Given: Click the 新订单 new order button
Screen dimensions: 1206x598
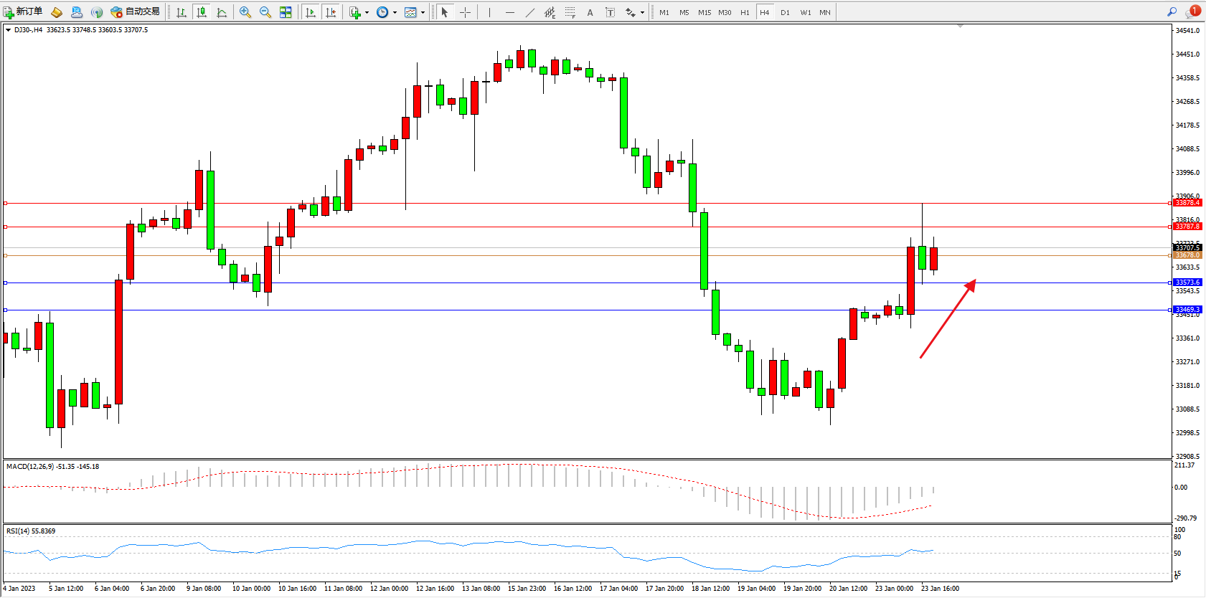Looking at the screenshot, I should pos(23,11).
